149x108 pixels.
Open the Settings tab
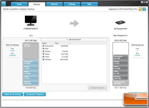coord(72,4)
